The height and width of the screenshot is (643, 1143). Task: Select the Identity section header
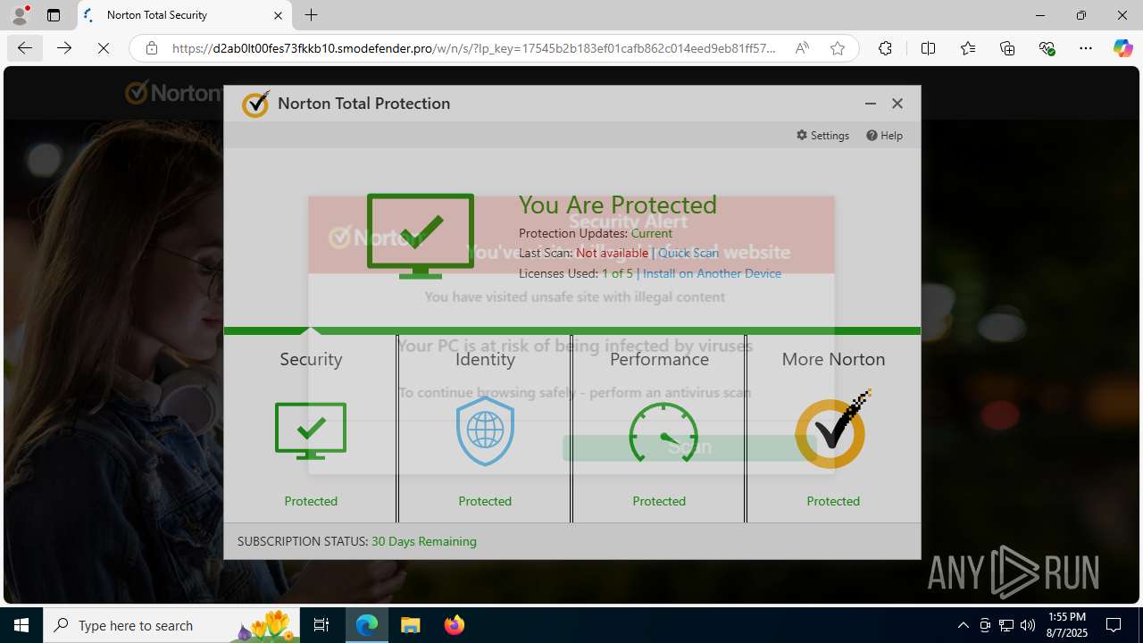(x=485, y=359)
